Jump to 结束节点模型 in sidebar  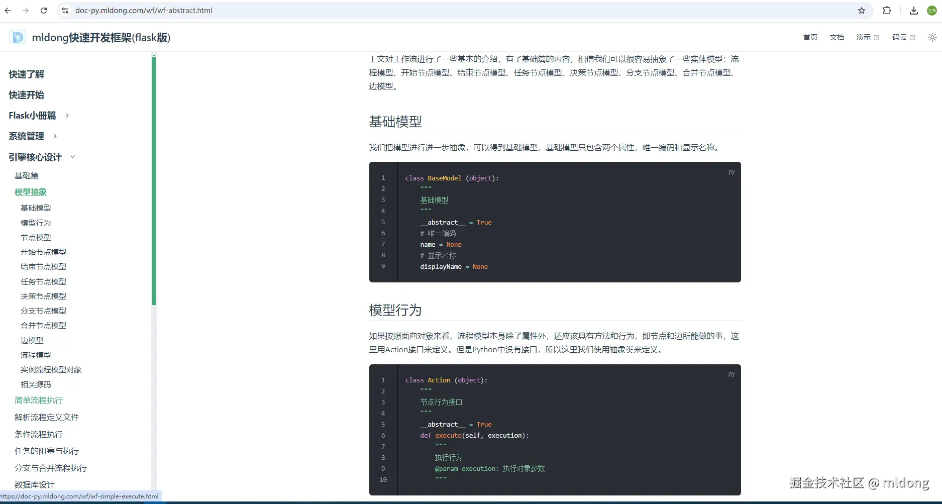[x=43, y=266]
